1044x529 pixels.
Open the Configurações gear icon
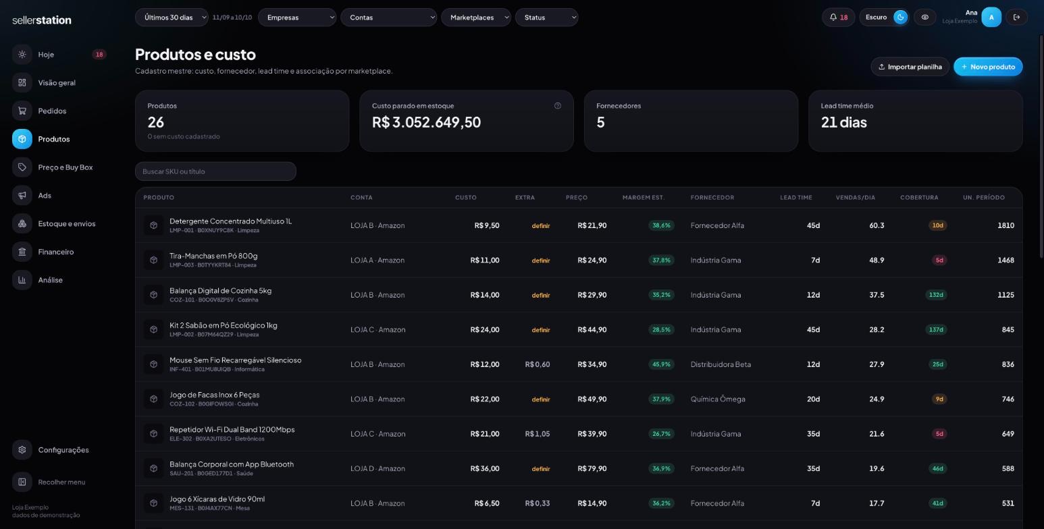coord(22,450)
